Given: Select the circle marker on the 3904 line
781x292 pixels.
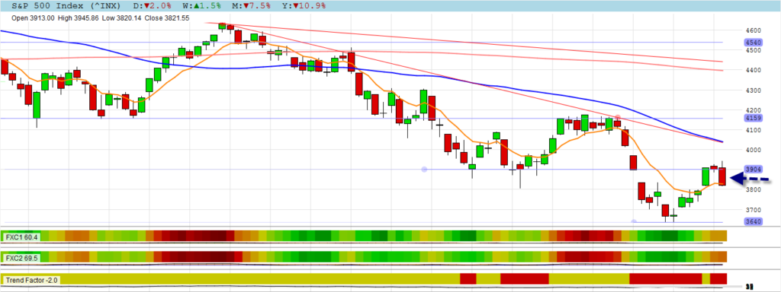Looking at the screenshot, I should 424,170.
